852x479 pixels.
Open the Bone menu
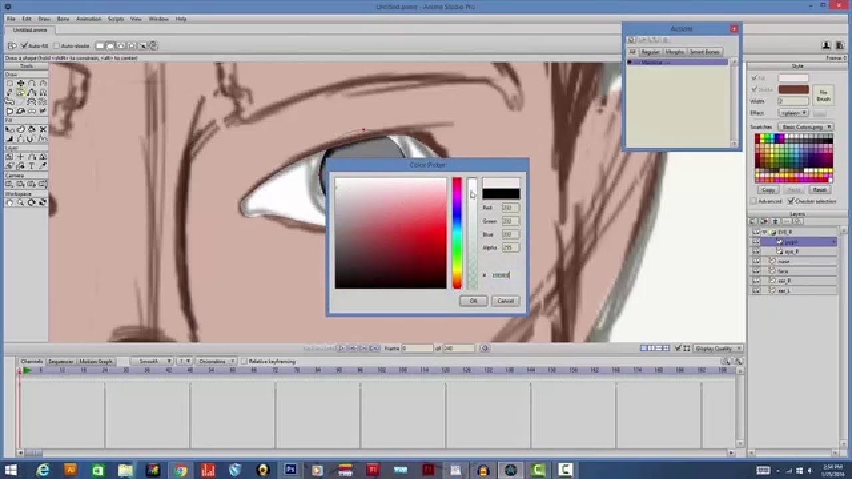click(63, 19)
